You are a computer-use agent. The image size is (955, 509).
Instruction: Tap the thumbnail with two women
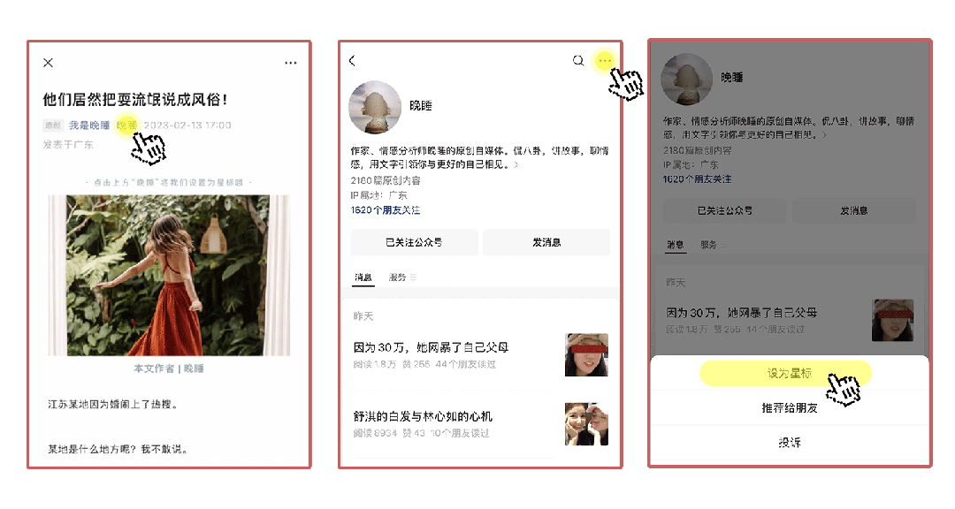[586, 424]
